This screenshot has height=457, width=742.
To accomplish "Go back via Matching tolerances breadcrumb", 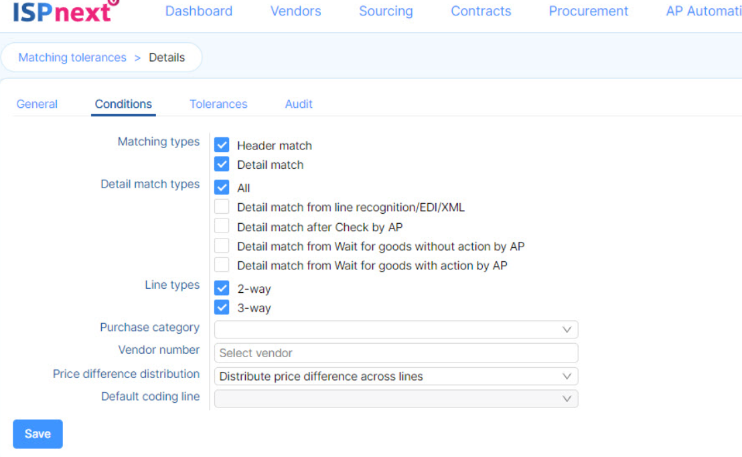I will pos(72,58).
